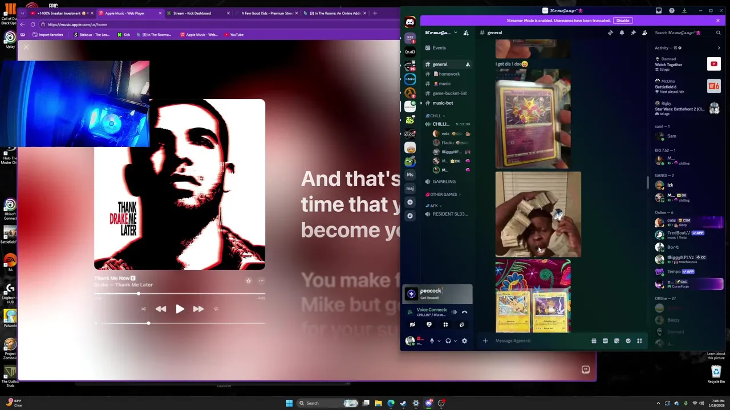730x410 pixels.
Task: Switch to In The Rooms browser tab
Action: [335, 13]
